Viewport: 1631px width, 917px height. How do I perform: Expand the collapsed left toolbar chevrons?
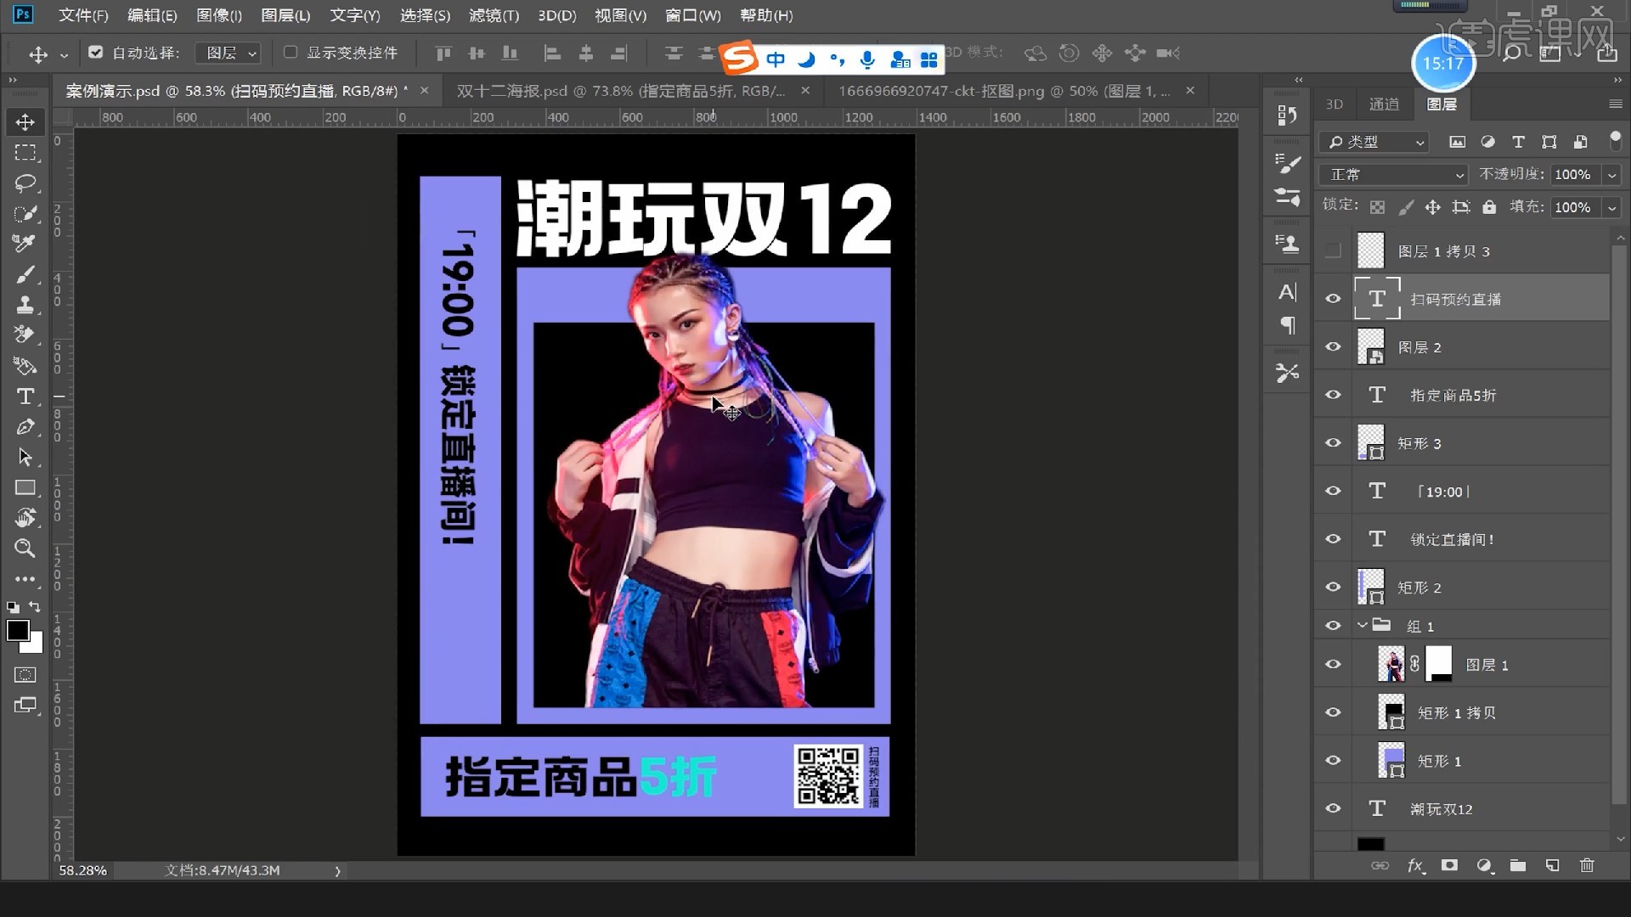point(12,81)
